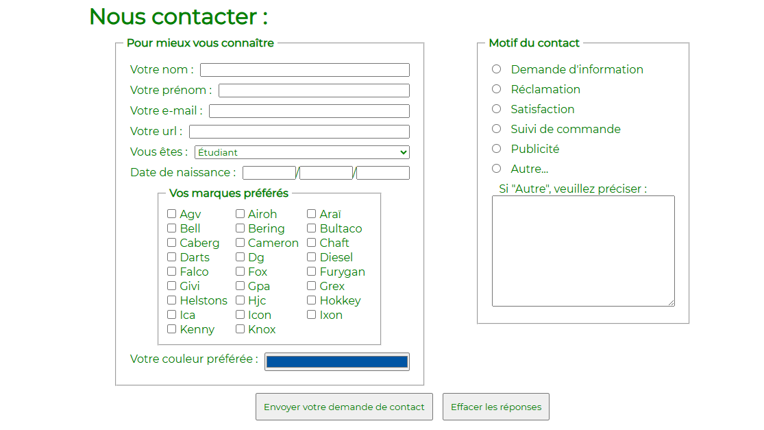The height and width of the screenshot is (430, 764).
Task: Click the Votre e-mail text field
Action: tap(309, 110)
